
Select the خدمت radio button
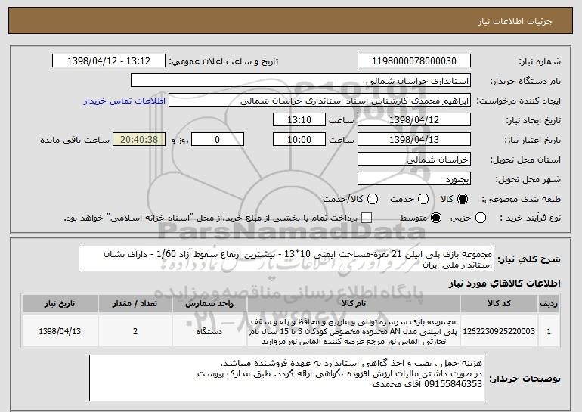pyautogui.click(x=423, y=199)
